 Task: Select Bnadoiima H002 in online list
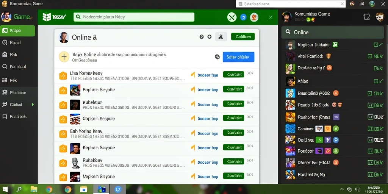tap(314, 93)
